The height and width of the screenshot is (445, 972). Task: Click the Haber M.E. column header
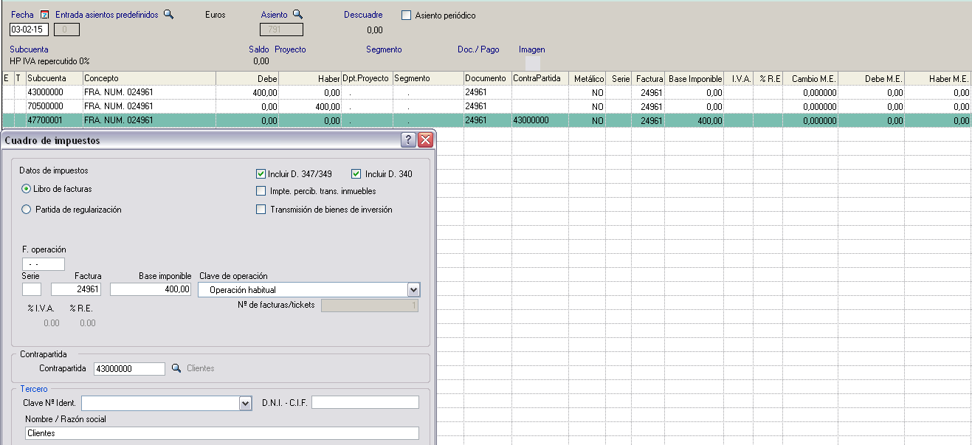[938, 78]
